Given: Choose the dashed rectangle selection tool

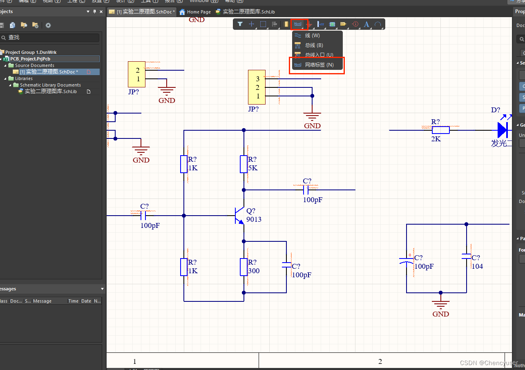Looking at the screenshot, I should pos(263,24).
